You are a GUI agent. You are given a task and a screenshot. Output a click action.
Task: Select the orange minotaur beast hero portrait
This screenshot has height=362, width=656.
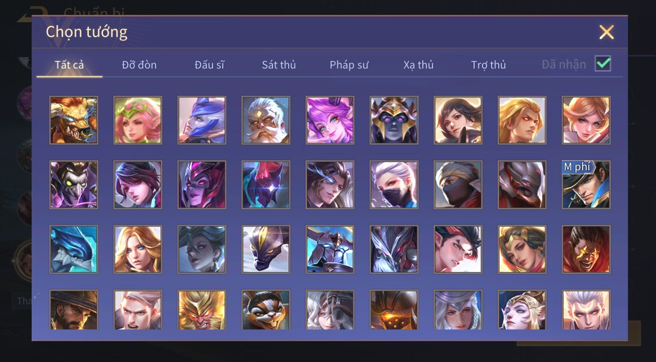(x=74, y=120)
